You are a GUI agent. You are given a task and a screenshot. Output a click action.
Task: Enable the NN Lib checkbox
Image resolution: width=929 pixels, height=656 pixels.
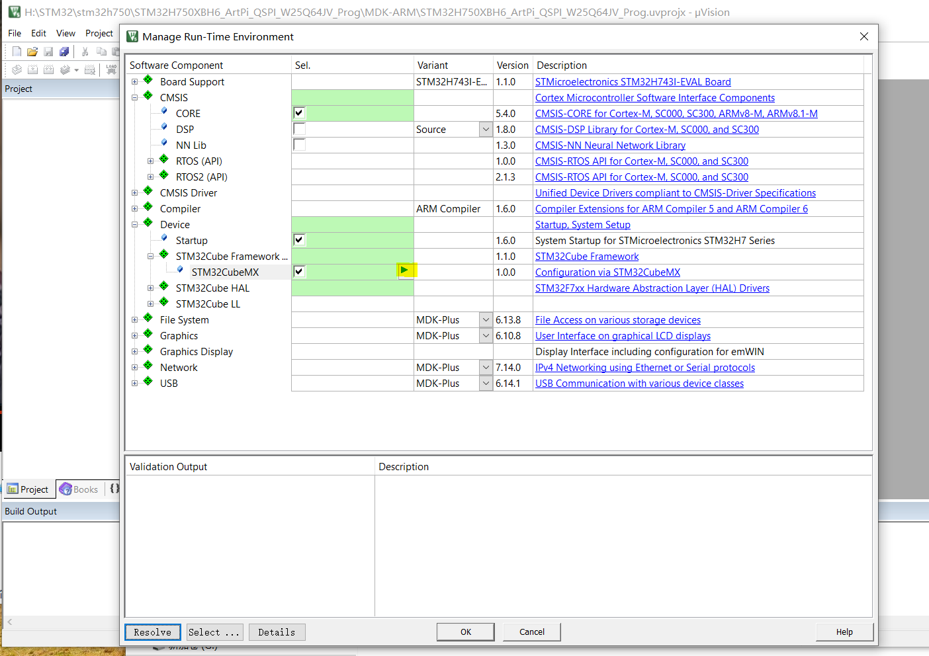pos(299,145)
